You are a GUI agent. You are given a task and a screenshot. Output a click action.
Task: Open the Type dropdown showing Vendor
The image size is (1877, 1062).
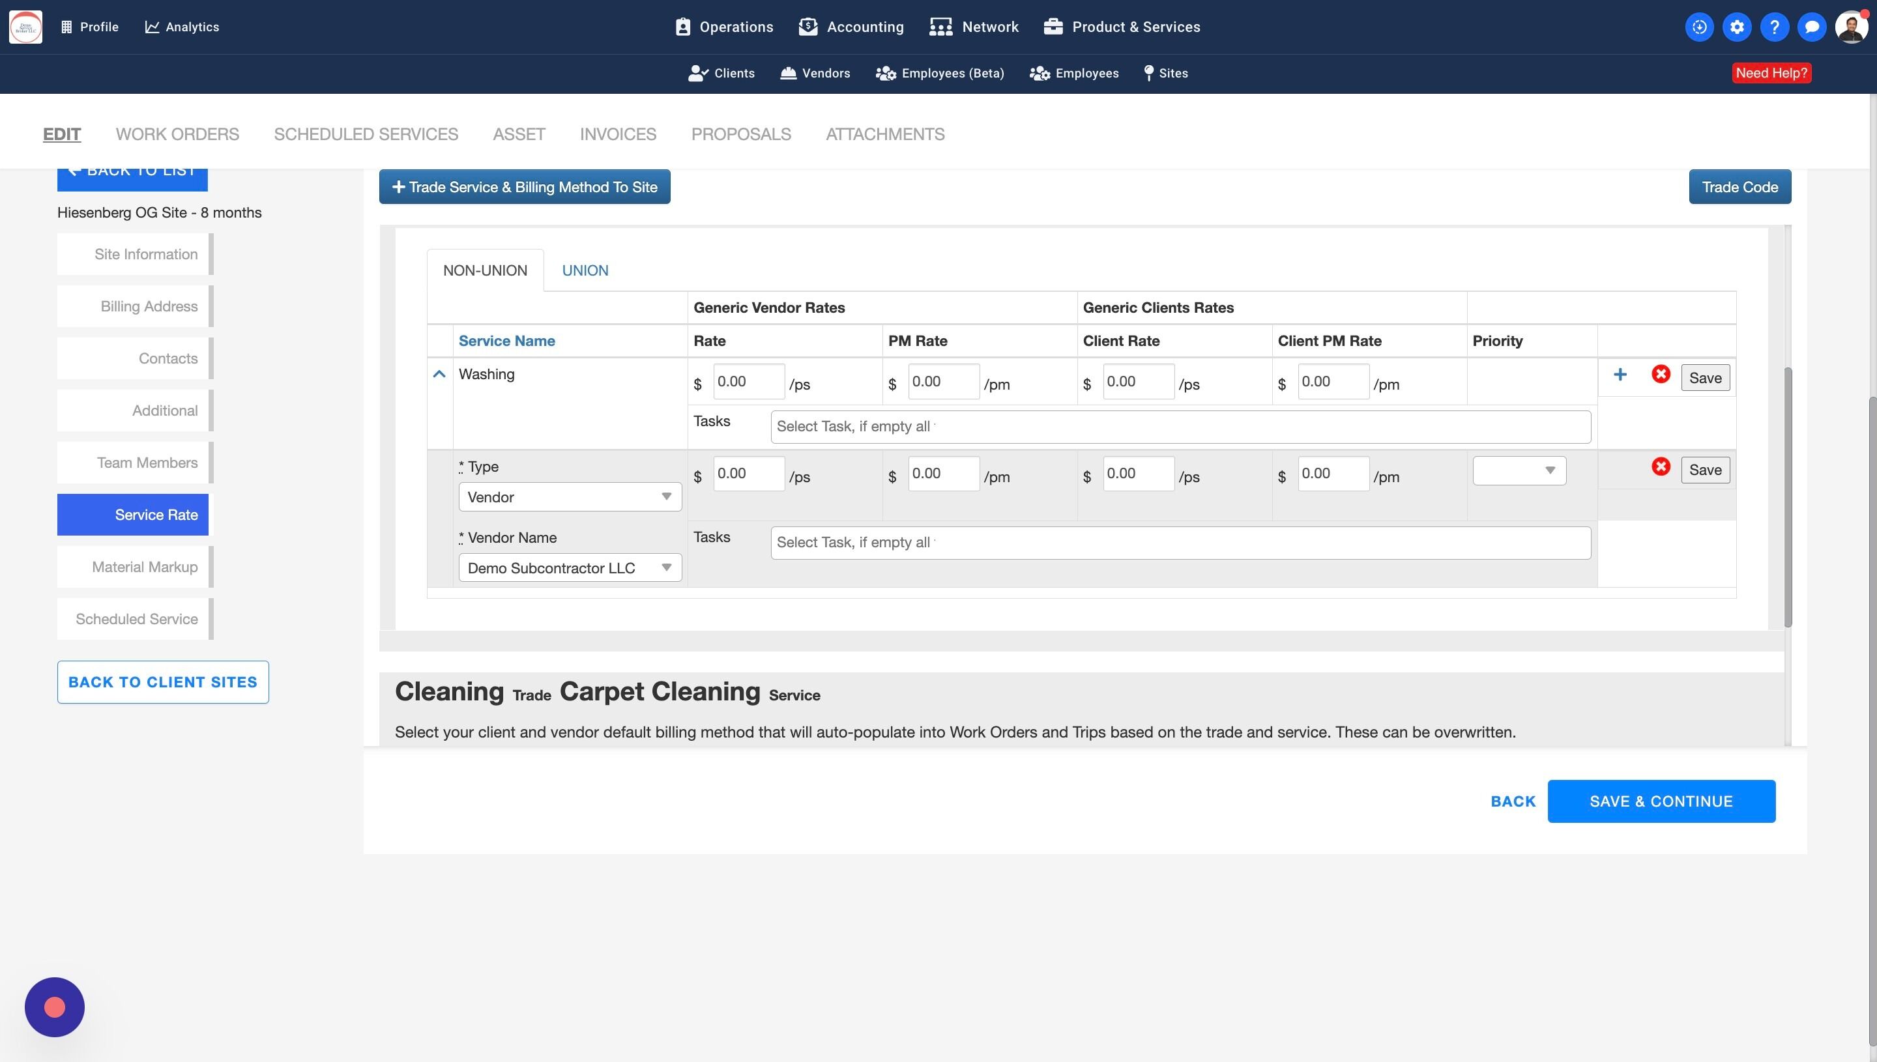[570, 498]
